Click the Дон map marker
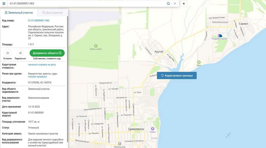Viewport: 266px width, 148px height. [199, 62]
